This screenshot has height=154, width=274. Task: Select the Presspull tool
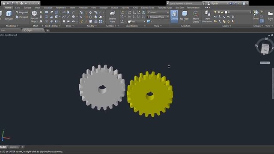tap(22, 17)
